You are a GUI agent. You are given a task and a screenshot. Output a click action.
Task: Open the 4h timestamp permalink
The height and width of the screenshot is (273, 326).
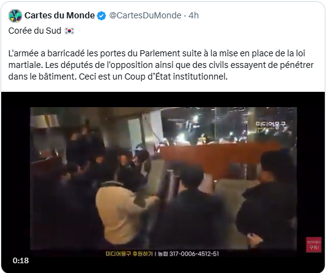[193, 15]
